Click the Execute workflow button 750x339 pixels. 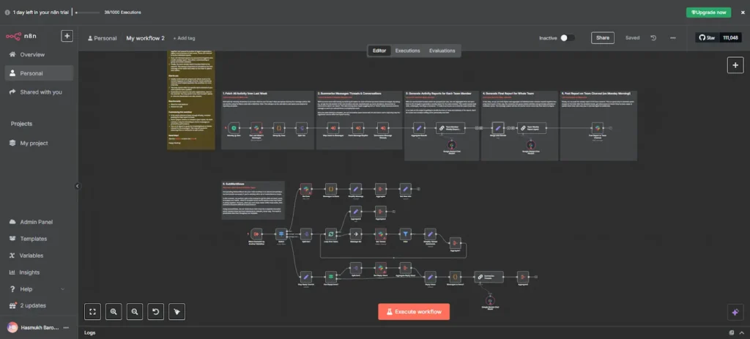414,312
